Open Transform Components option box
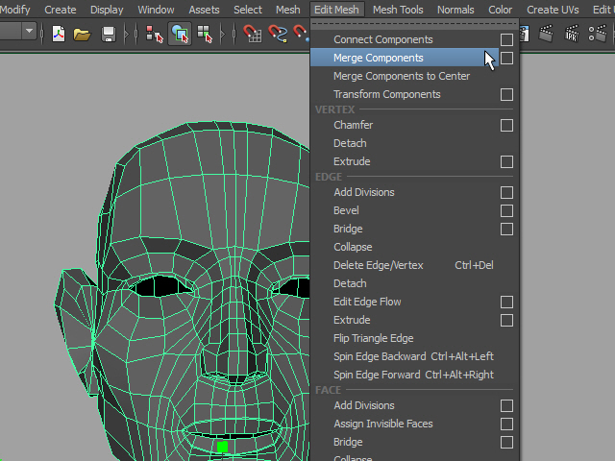Image resolution: width=615 pixels, height=461 pixels. (506, 94)
